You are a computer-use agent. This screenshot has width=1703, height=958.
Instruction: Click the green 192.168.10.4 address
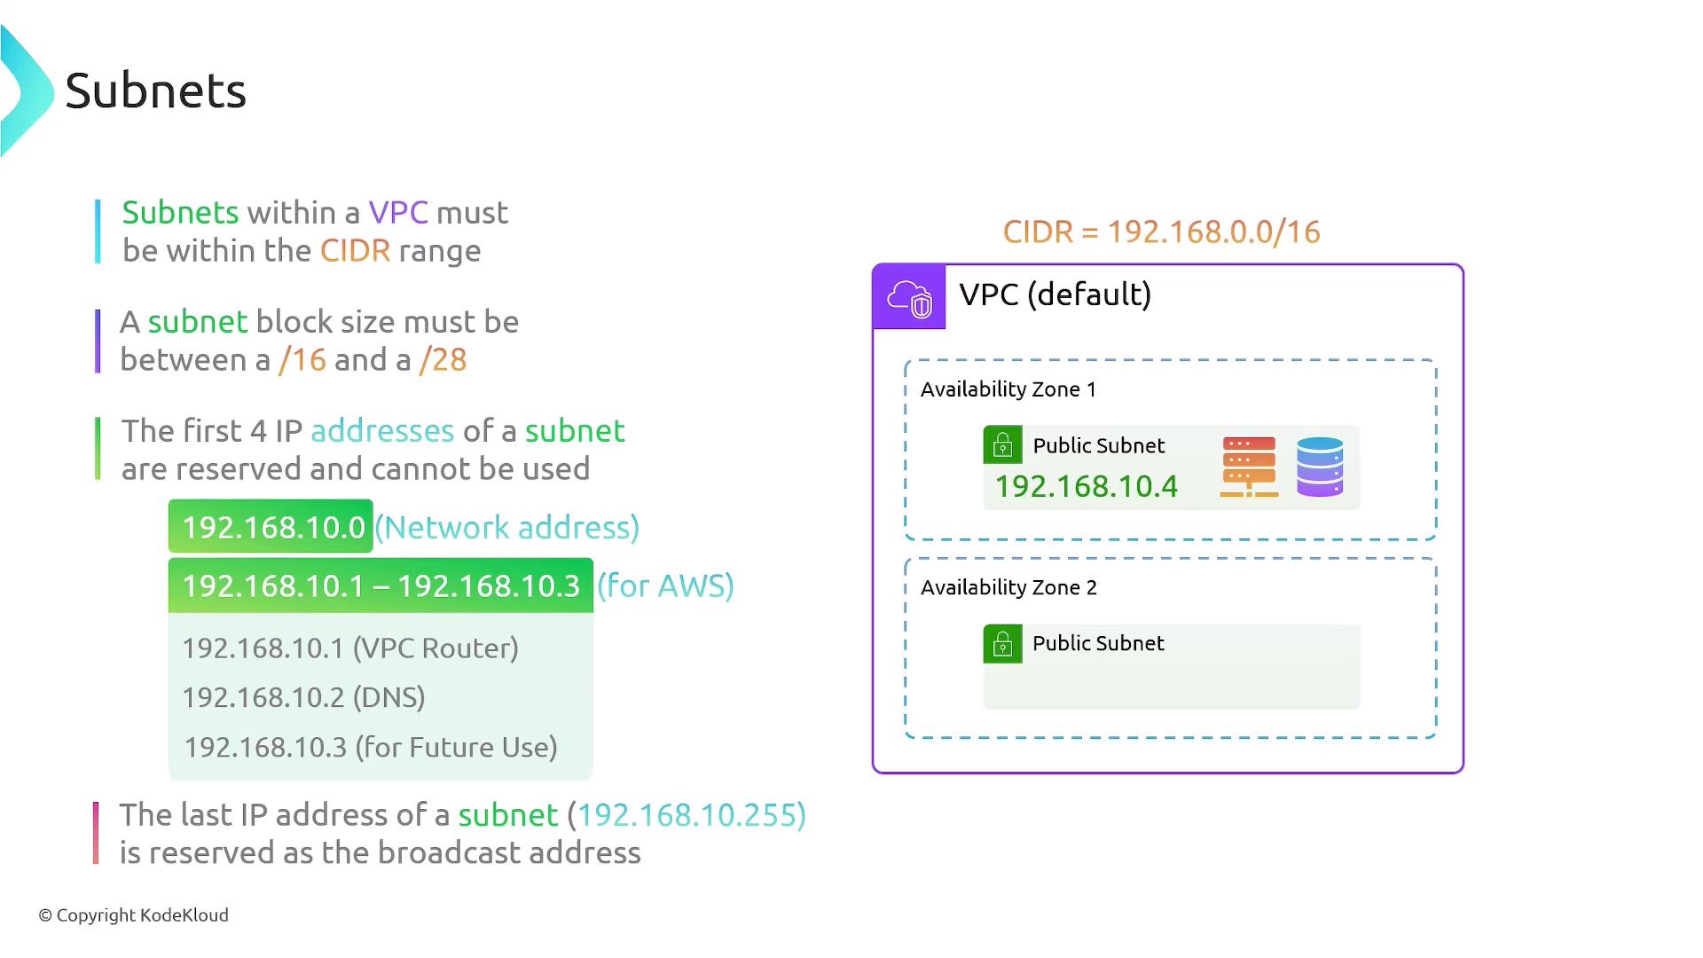point(1086,486)
